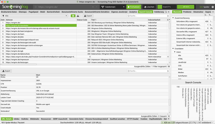Go to next progress entry in status bar
Screen dimensions: 215x124
[x=212, y=122]
